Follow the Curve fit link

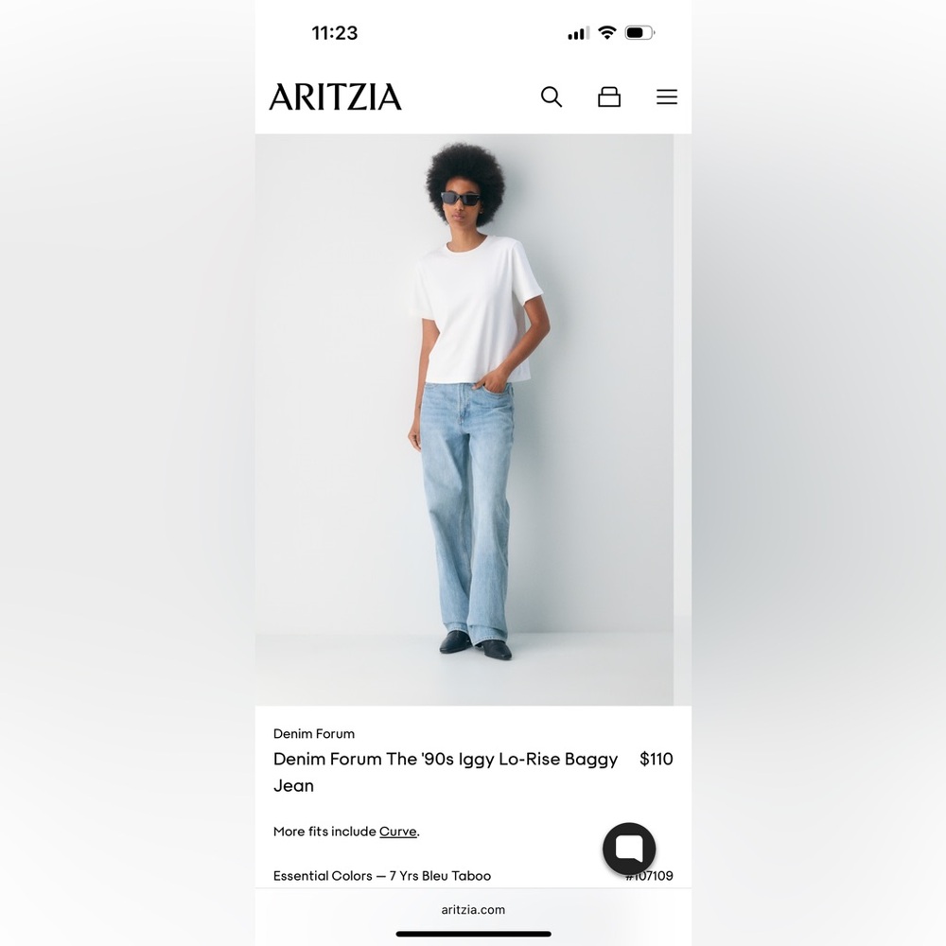[398, 832]
